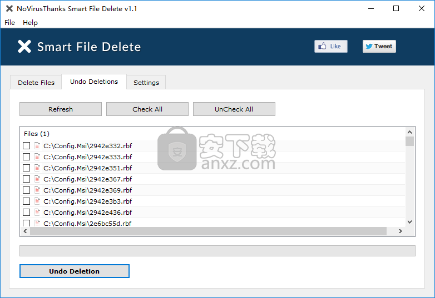Minimize the Smart File Delete window
The width and height of the screenshot is (435, 298).
click(x=371, y=8)
